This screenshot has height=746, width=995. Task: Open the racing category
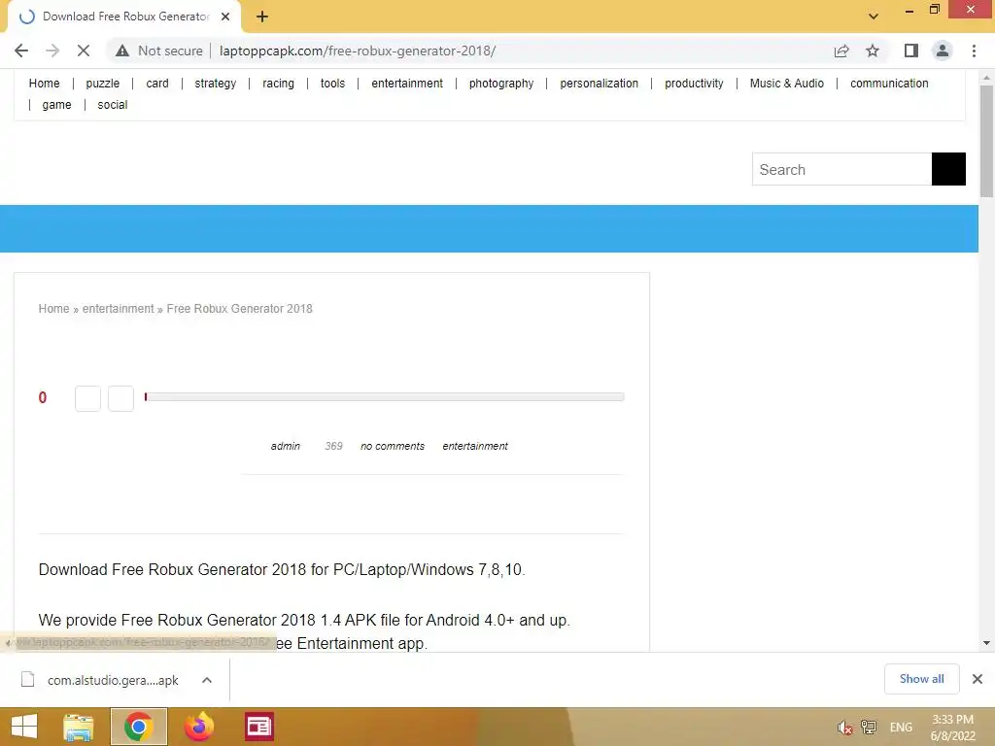(279, 84)
